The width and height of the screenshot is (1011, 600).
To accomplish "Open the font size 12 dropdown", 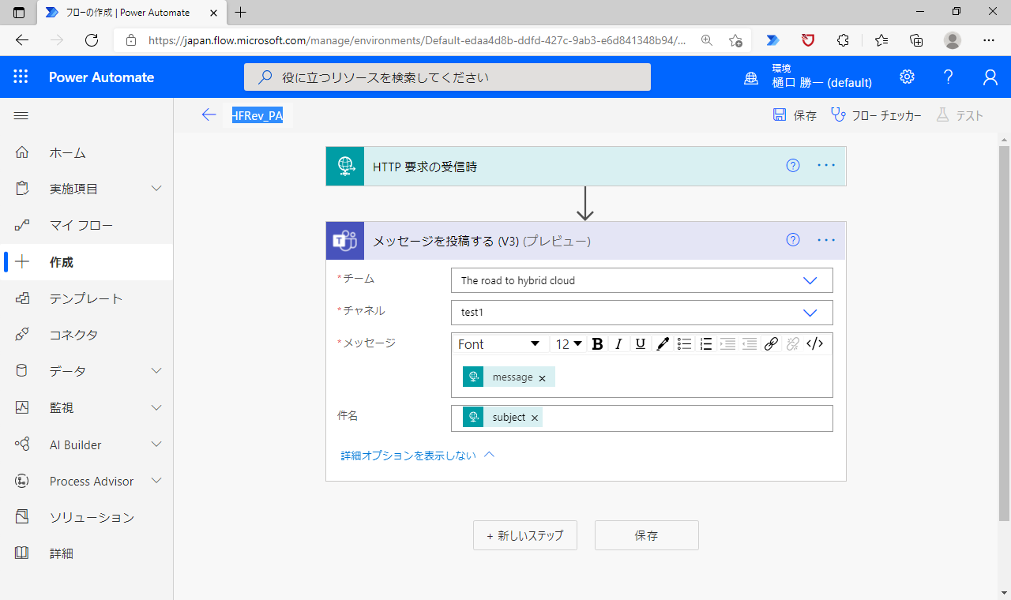I will tap(569, 343).
